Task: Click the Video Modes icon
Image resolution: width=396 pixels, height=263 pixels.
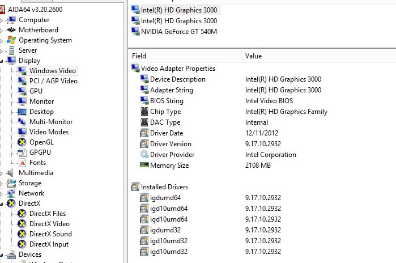Action: click(22, 132)
